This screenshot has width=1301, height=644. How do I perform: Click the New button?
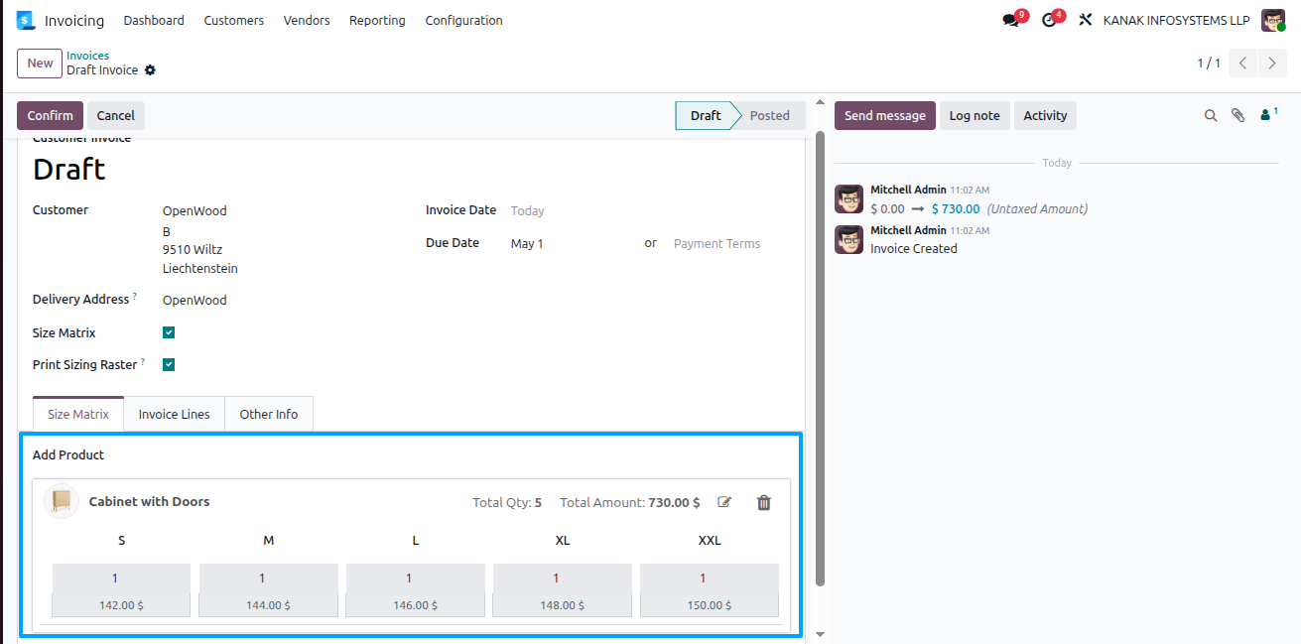pos(40,63)
